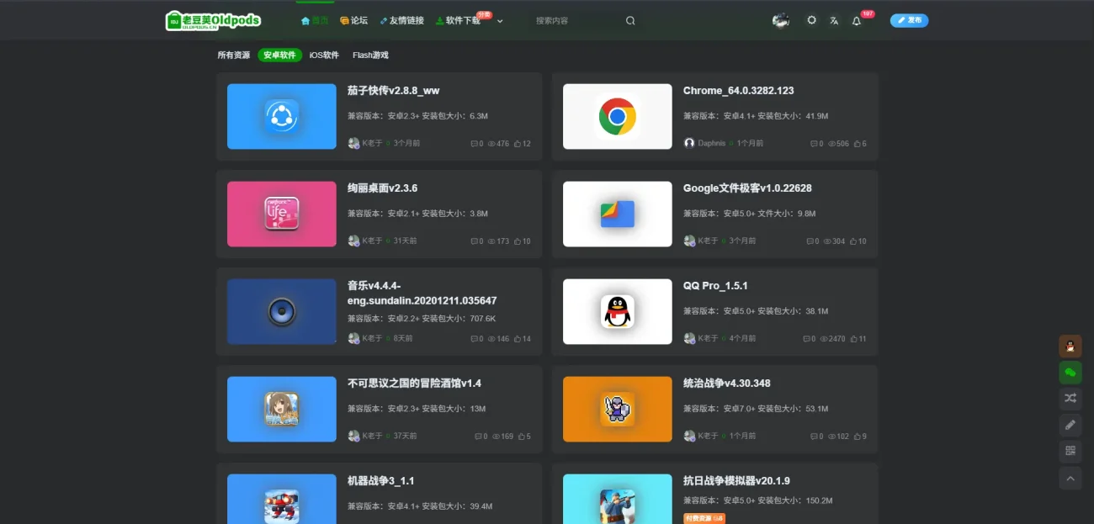Select the Flash游戏 tab
Viewport: 1094px width, 524px height.
[370, 55]
